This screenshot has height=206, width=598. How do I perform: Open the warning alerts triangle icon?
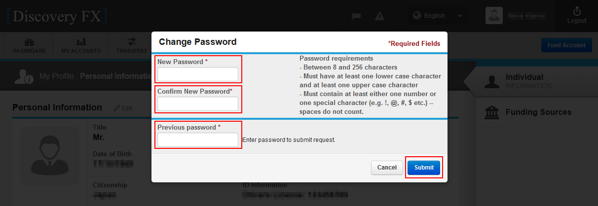[379, 16]
